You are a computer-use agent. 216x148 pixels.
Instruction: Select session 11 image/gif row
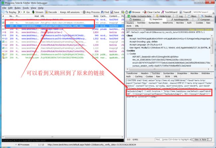point(63,42)
